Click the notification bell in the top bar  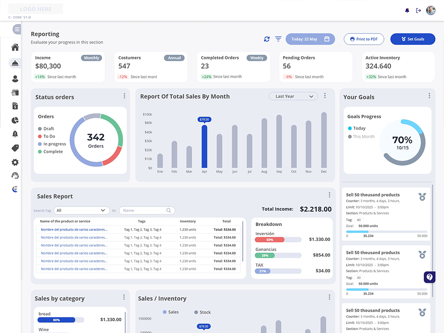[x=407, y=10]
